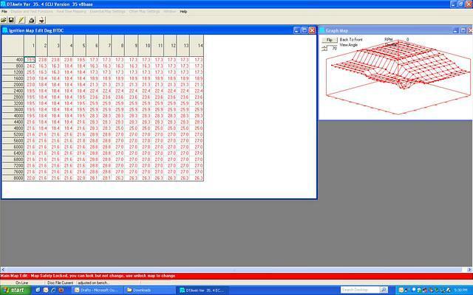Minimize the Ignition Map Edit window
The height and width of the screenshot is (295, 473).
coord(296,30)
